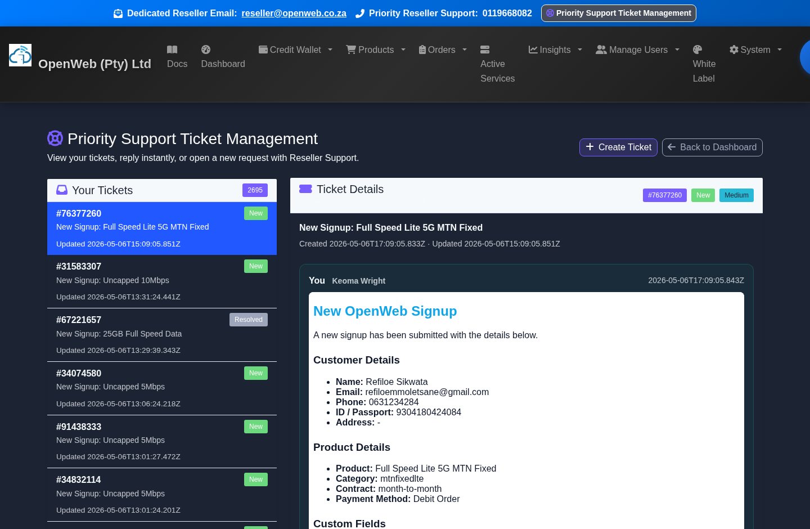This screenshot has height=529, width=810.
Task: Click the envelope icon beside Reseller Email
Action: (118, 14)
